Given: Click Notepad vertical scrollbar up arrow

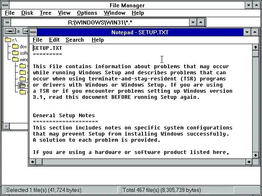Looking at the screenshot, I should (255, 47).
